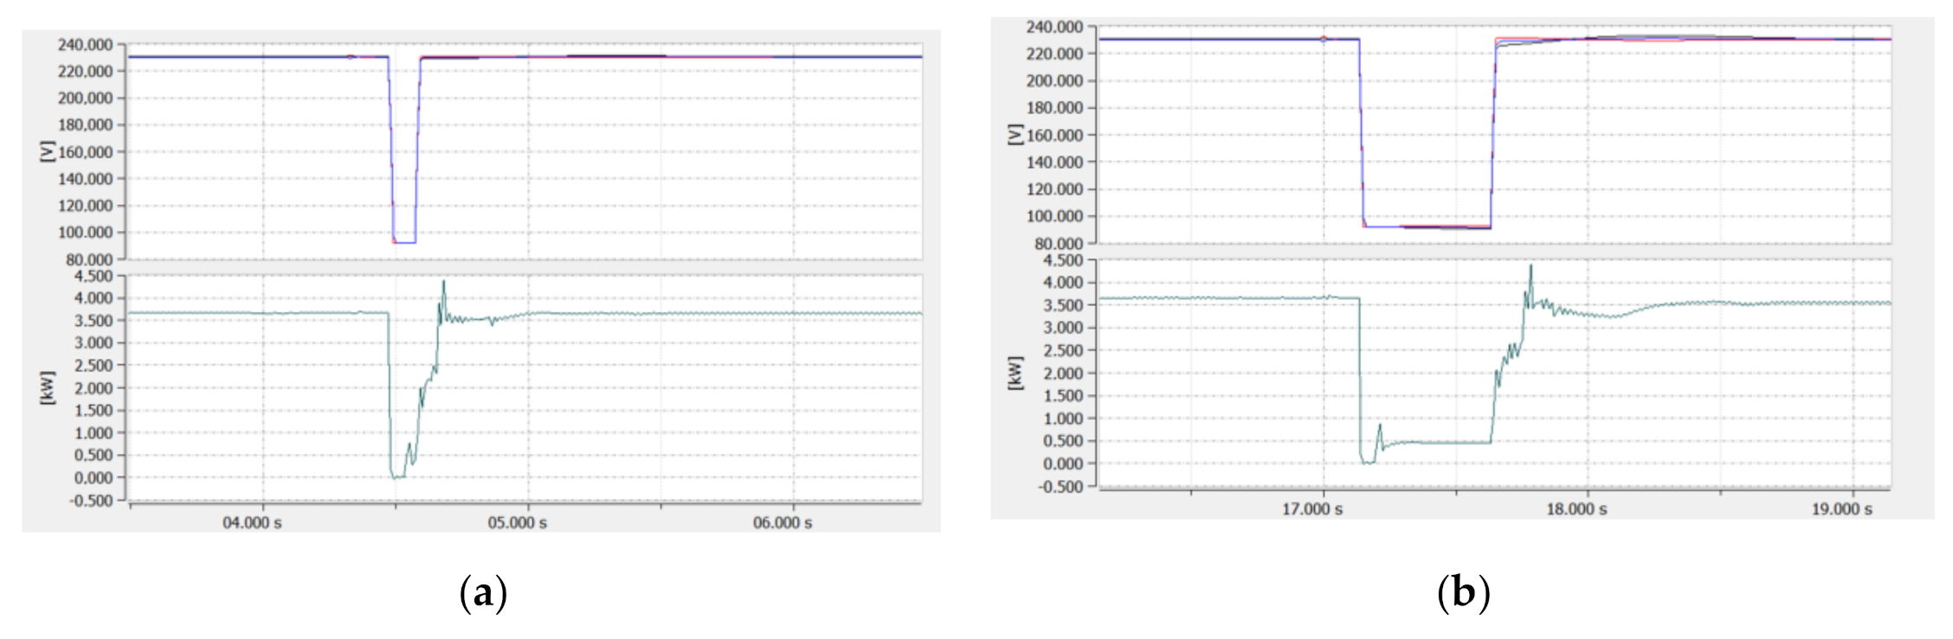The image size is (1953, 639).
Task: Click the 06.000 s time axis label
Action: (782, 523)
